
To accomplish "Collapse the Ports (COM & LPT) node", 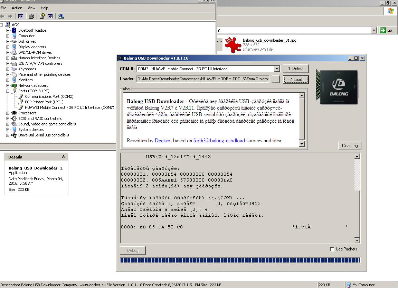I will click(8, 91).
